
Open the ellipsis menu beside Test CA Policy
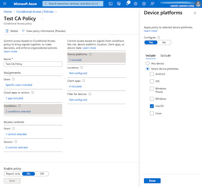point(43,19)
